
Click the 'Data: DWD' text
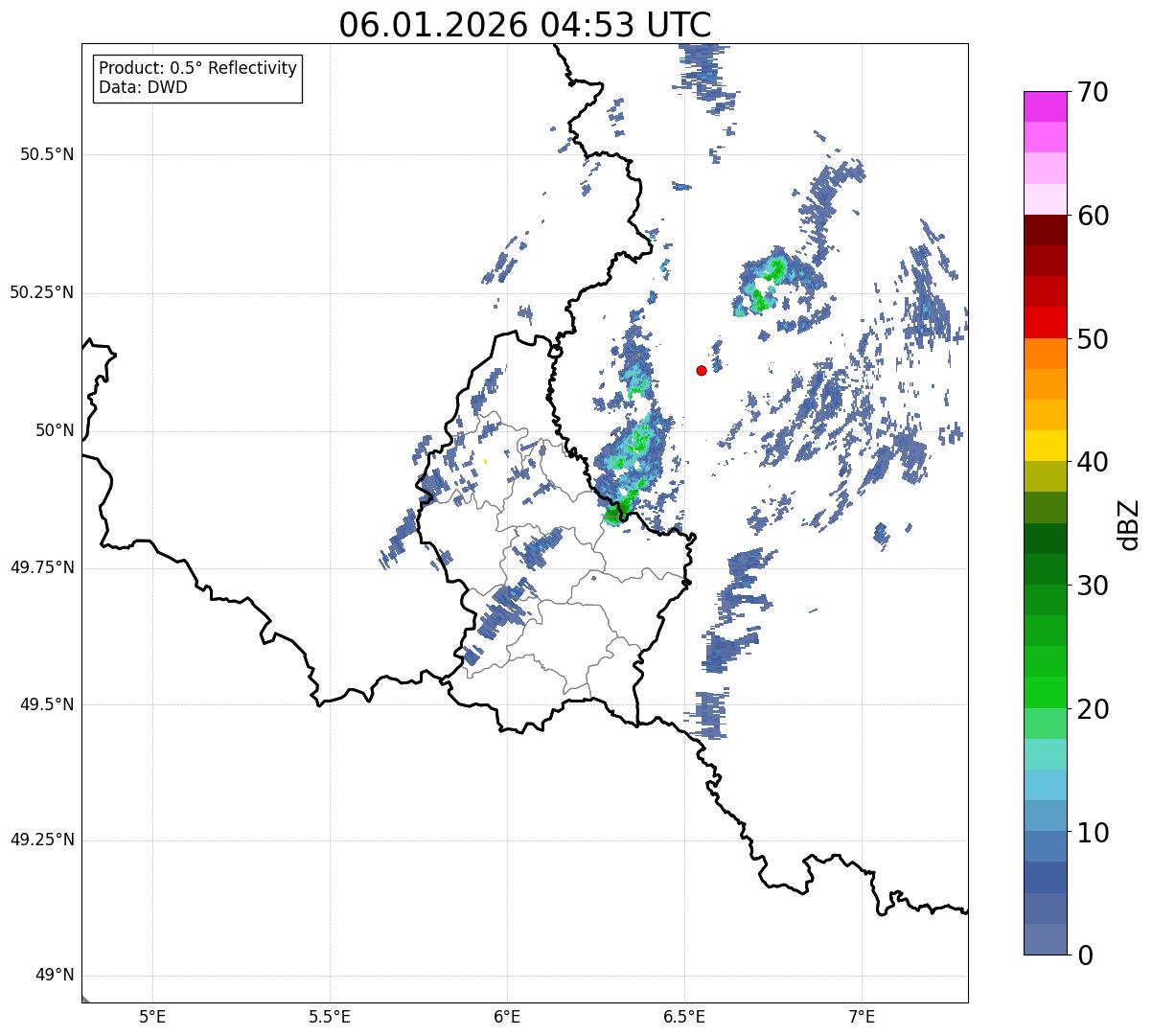[143, 87]
